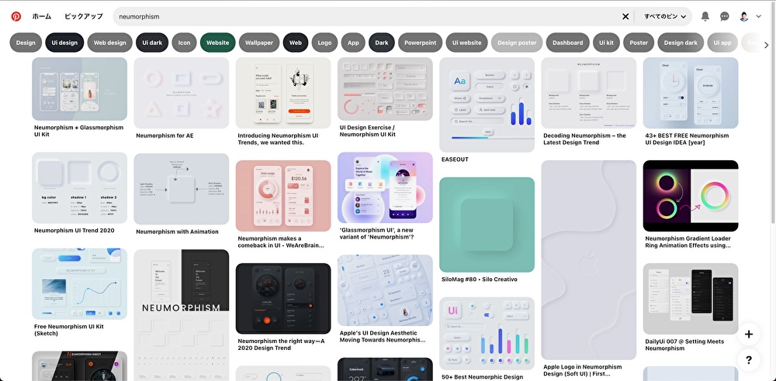Open the dark Neumorphism the right way image
Screen dimensions: 776x381
click(283, 299)
